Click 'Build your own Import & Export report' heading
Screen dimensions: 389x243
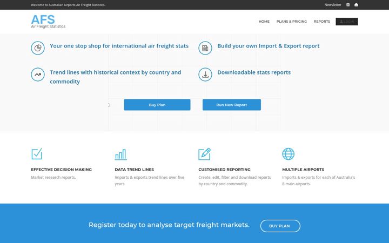(268, 46)
